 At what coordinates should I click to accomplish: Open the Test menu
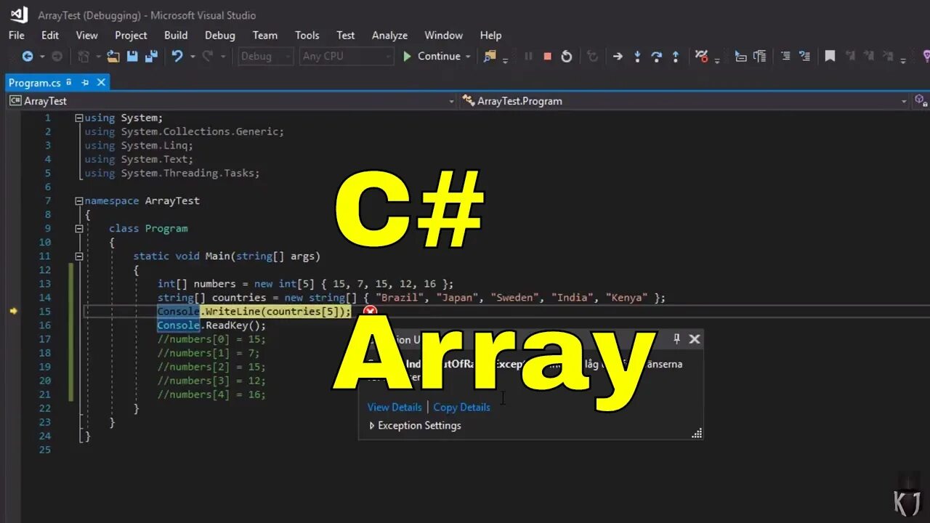coord(346,35)
